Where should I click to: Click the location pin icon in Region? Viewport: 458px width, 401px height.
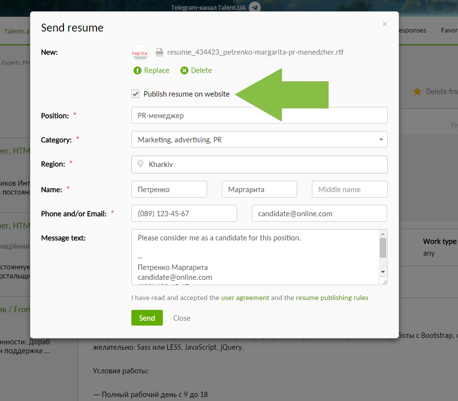pyautogui.click(x=141, y=164)
